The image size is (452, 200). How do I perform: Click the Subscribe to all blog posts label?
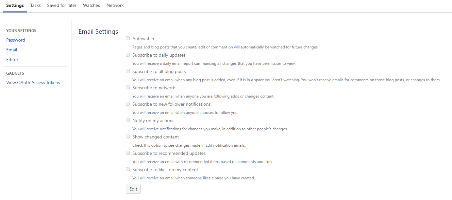coord(159,71)
